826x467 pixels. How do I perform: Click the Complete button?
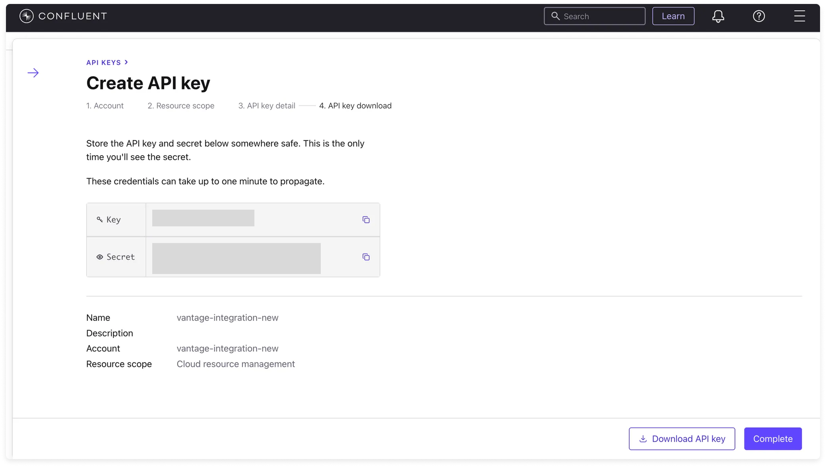click(x=773, y=439)
